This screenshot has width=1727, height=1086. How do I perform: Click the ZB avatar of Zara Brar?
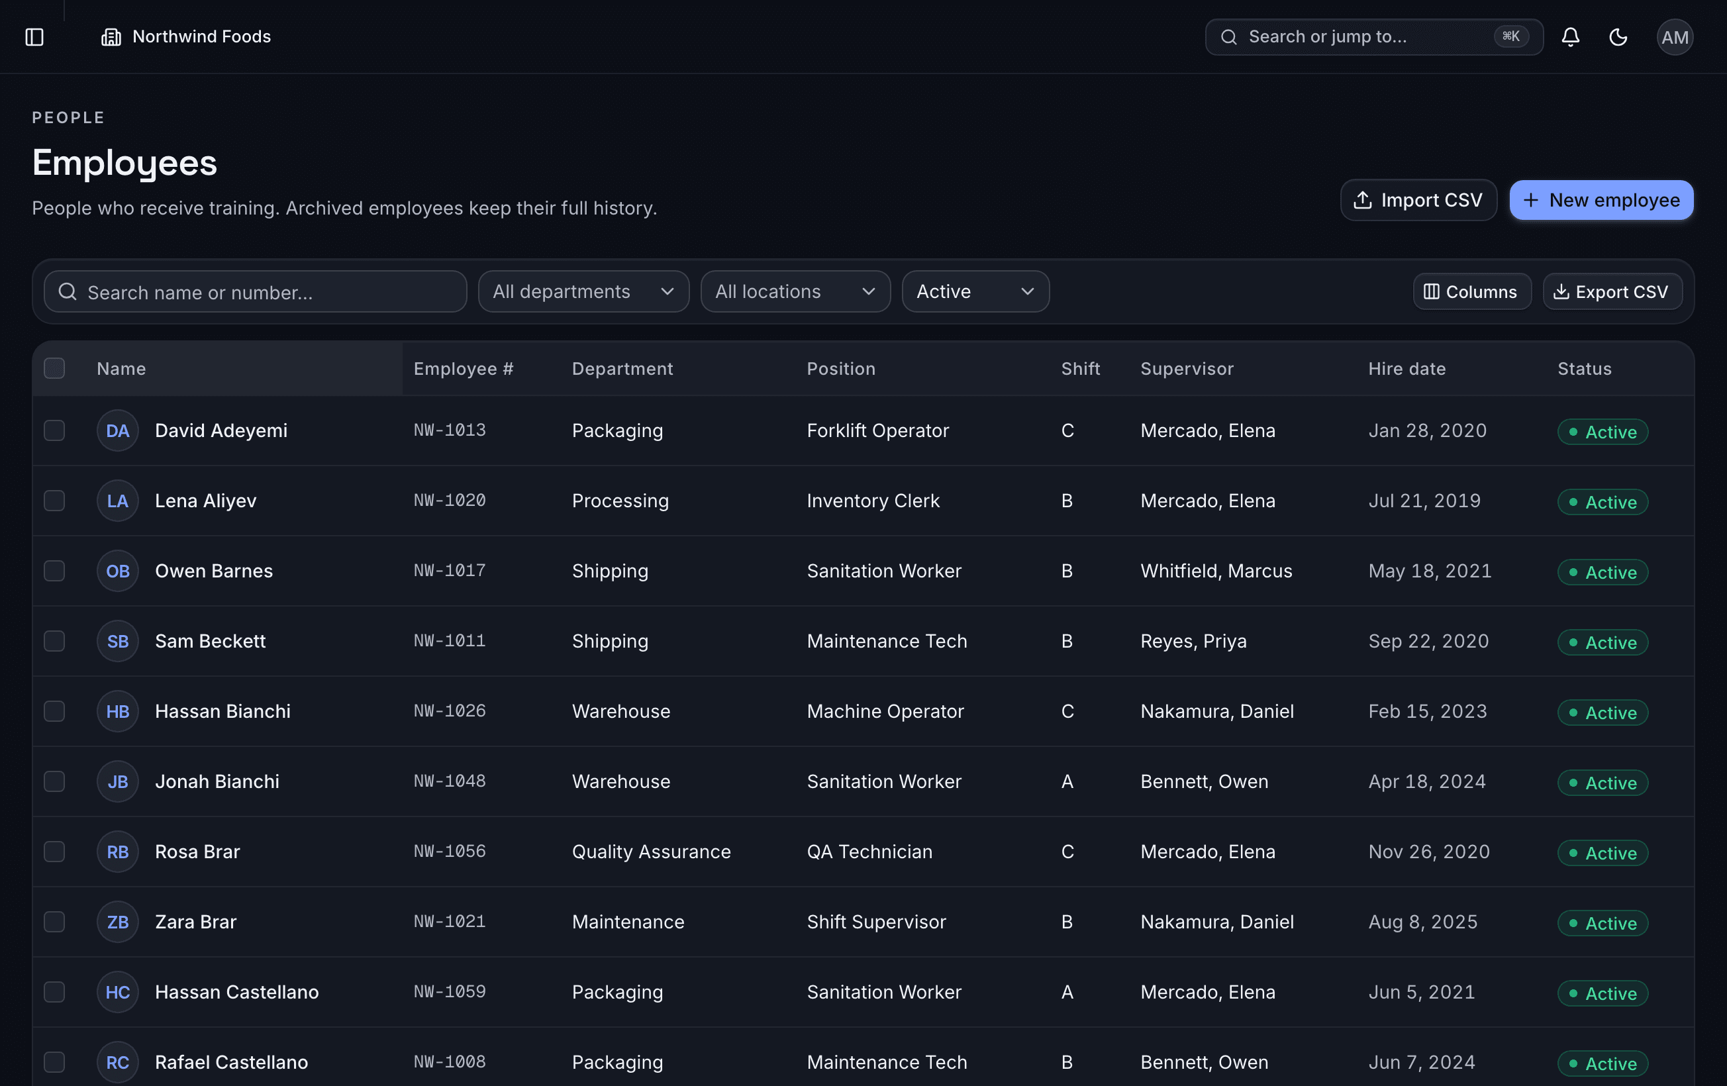(118, 922)
